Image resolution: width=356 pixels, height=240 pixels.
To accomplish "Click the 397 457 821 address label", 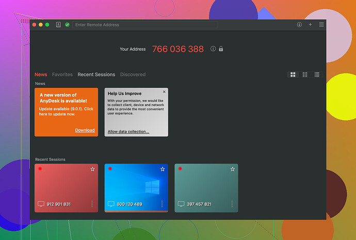I will pyautogui.click(x=199, y=204).
